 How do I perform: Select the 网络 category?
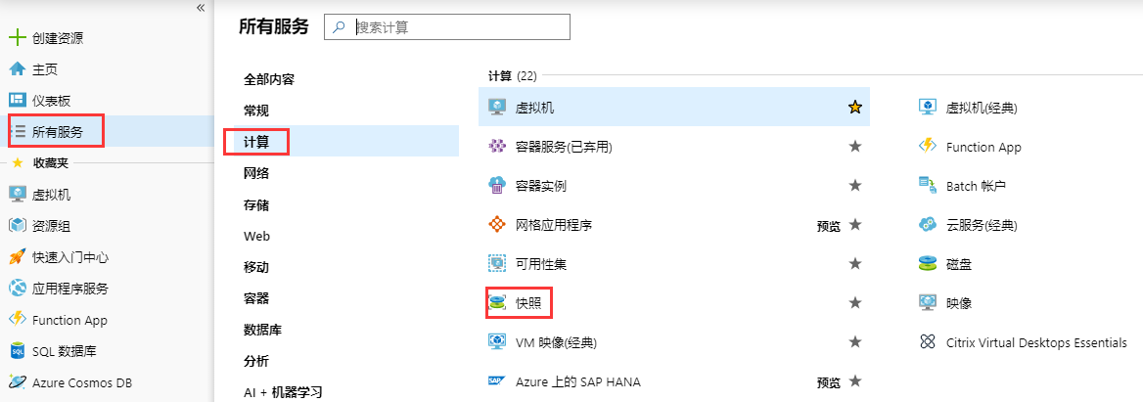[256, 173]
